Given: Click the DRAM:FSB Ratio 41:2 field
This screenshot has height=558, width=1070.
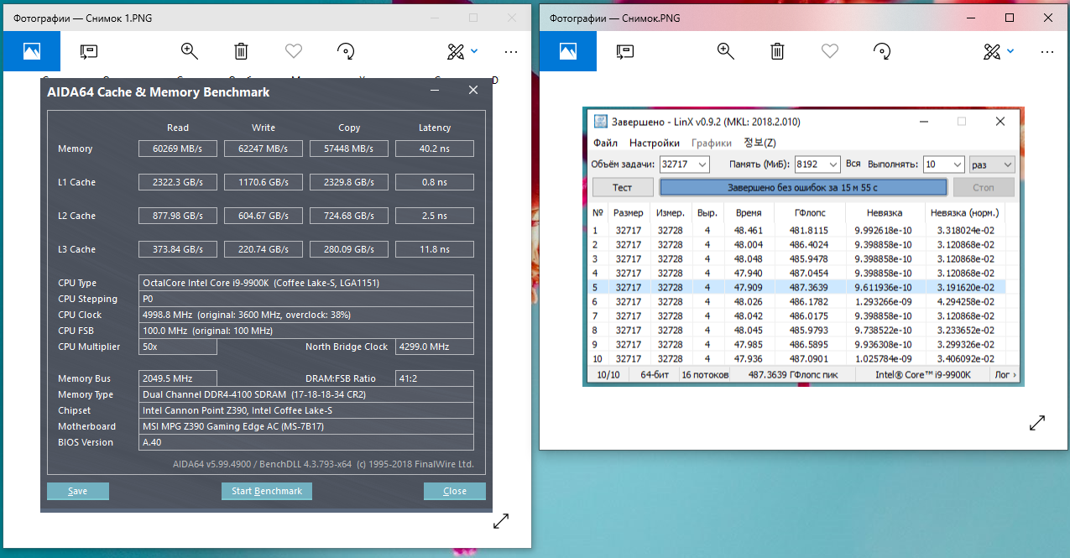Looking at the screenshot, I should click(435, 378).
